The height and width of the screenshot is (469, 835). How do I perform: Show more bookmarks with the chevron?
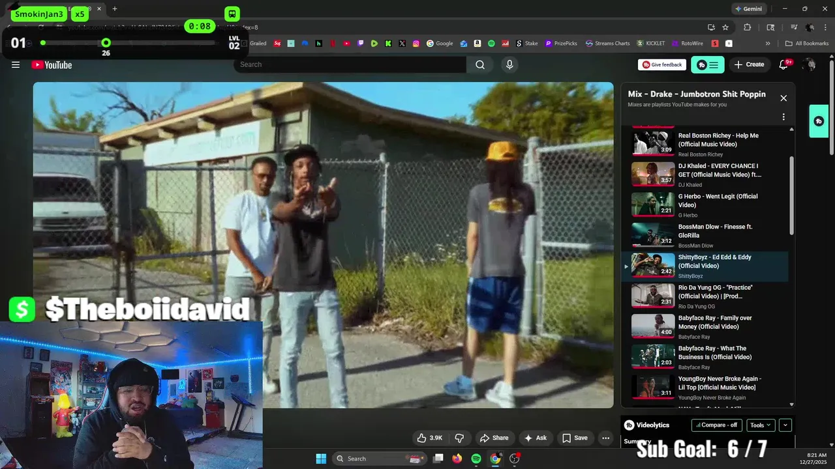point(767,44)
